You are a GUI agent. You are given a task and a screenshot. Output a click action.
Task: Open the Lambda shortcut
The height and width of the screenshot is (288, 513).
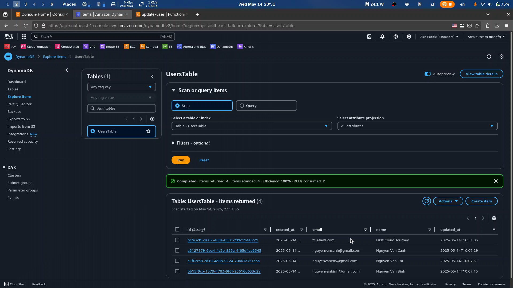149,46
